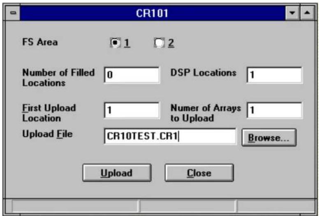Dismiss the dialog with the Close button
This screenshot has height=216, width=319.
click(199, 173)
